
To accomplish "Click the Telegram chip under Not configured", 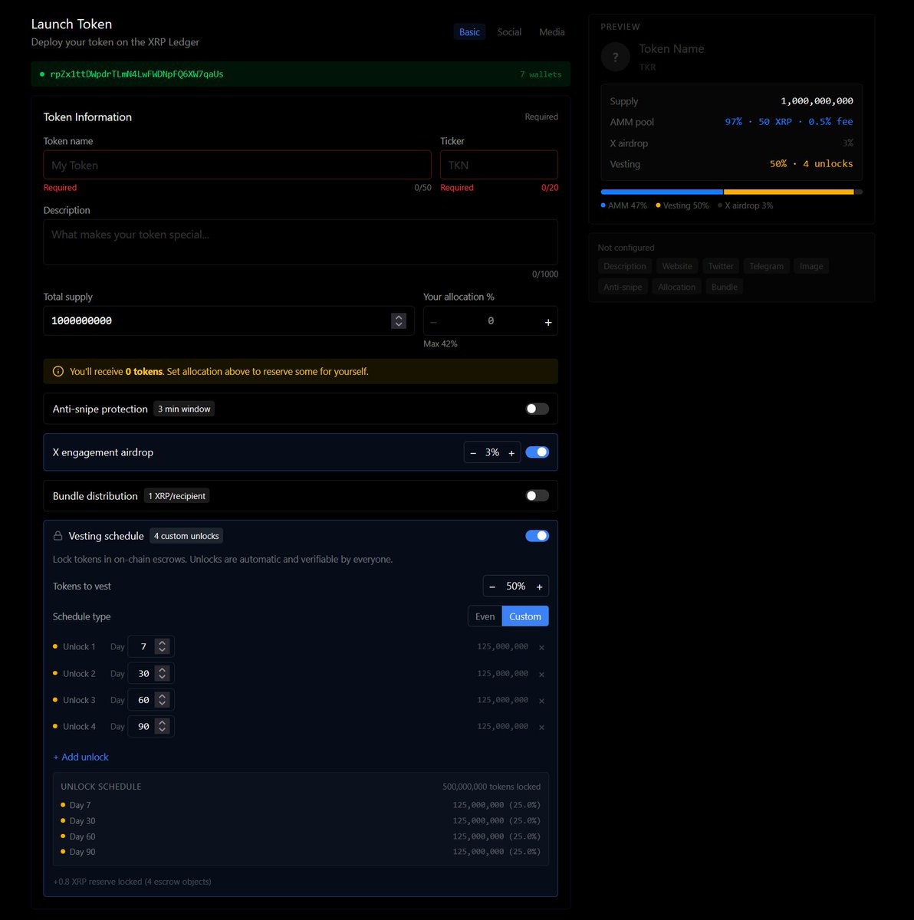I will pyautogui.click(x=766, y=266).
